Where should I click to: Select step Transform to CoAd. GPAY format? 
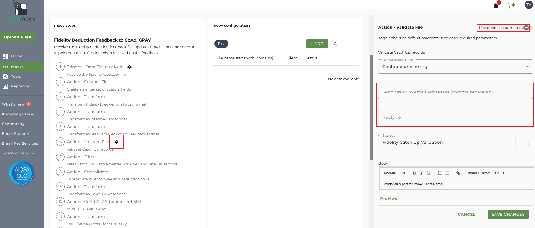[96, 194]
